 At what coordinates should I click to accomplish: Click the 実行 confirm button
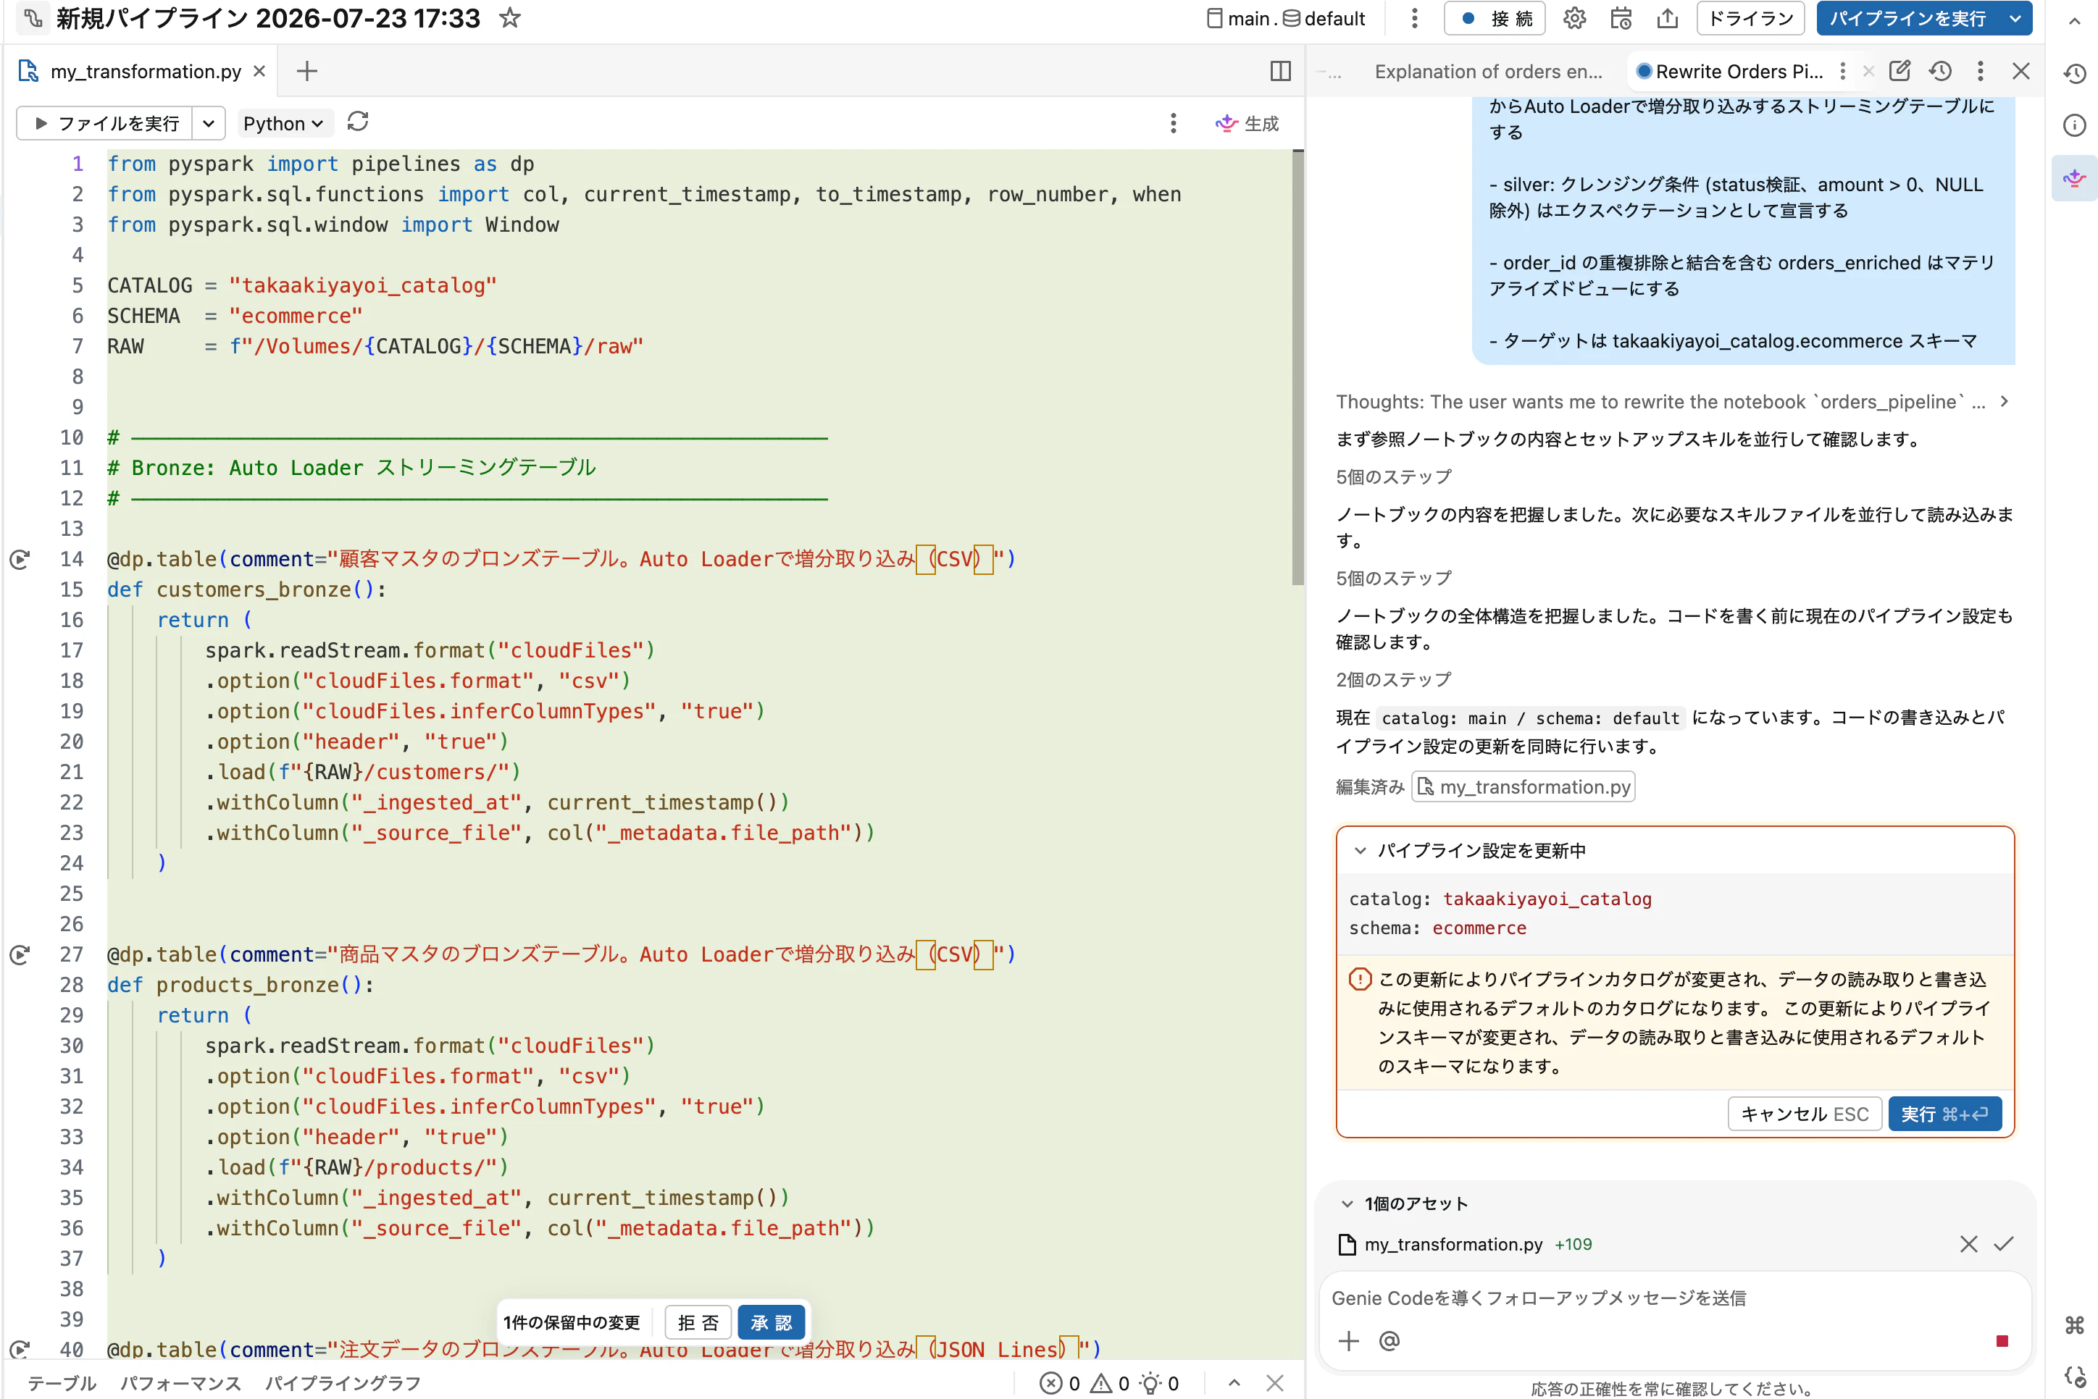[x=1944, y=1114]
